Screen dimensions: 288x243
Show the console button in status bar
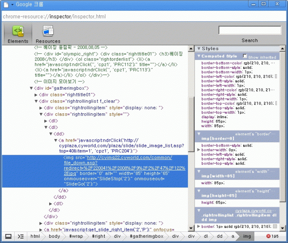point(20,236)
